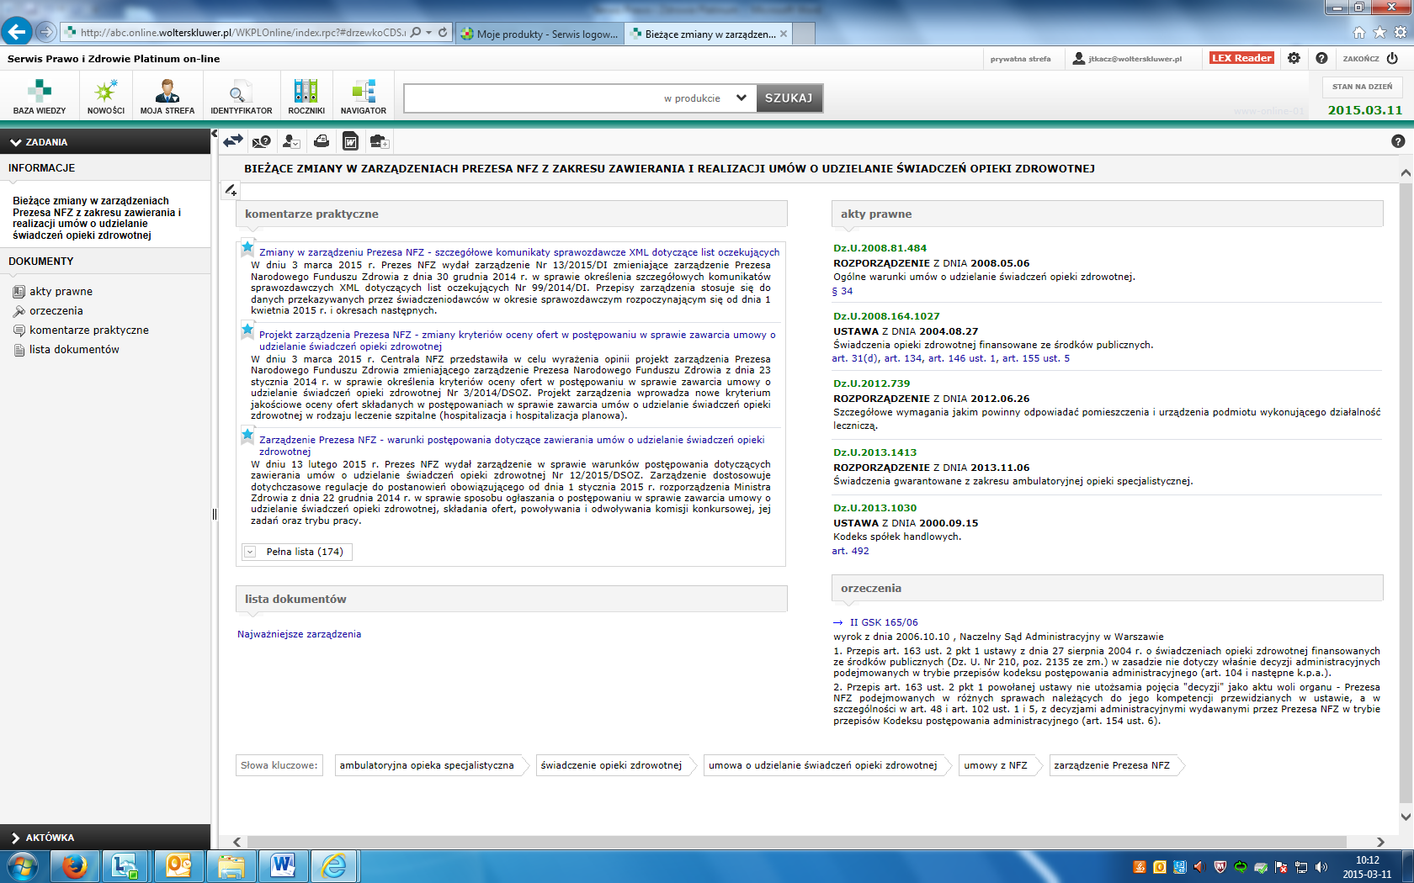The image size is (1414, 883).
Task: Open Identyfikator search tool
Action: (x=242, y=97)
